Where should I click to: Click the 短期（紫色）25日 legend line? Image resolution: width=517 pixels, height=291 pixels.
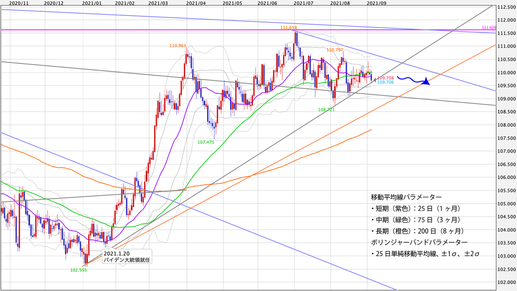coord(416,208)
